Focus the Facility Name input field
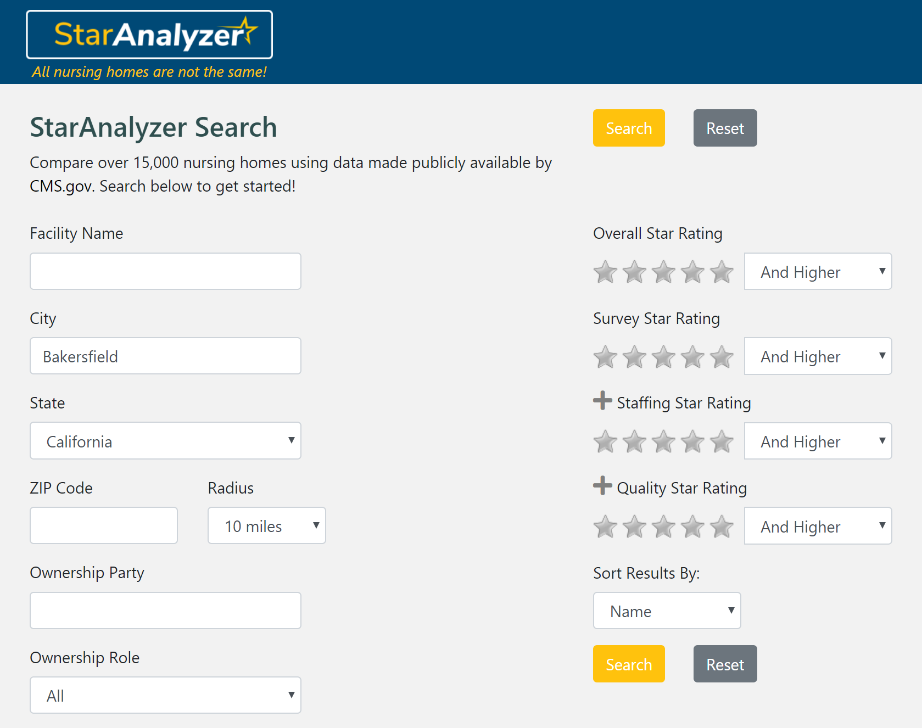The height and width of the screenshot is (728, 922). tap(165, 271)
